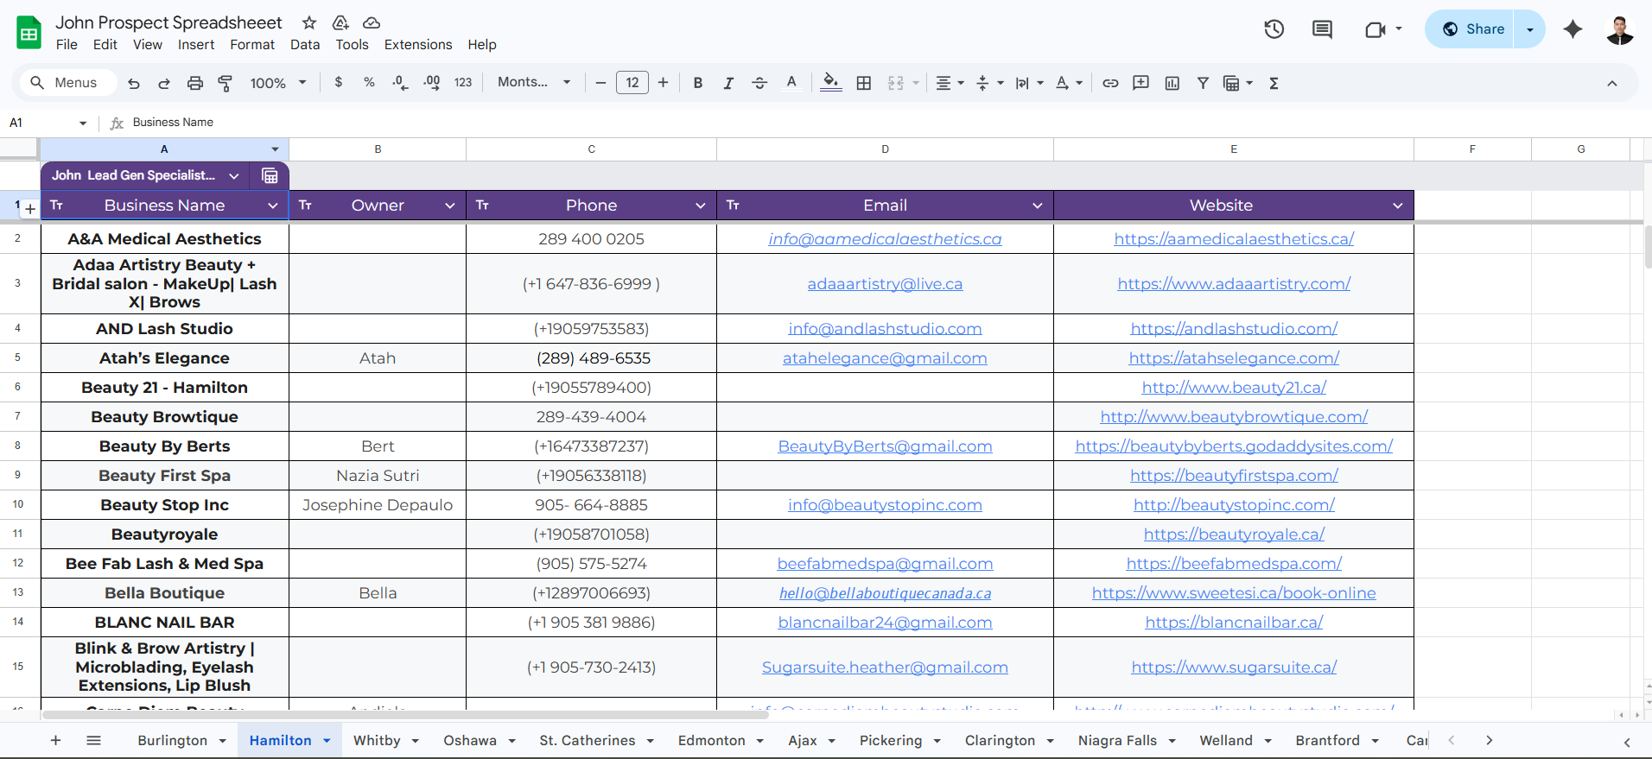Click the Undo arrow icon
1652x759 pixels.
[134, 83]
